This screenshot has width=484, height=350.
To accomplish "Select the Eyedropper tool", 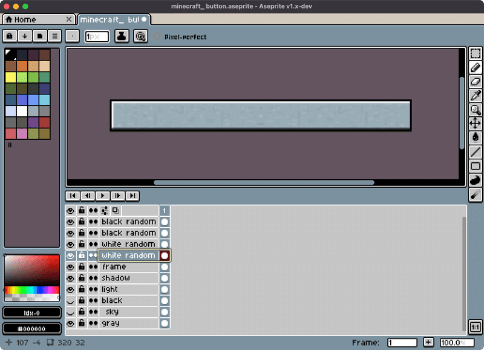I will click(x=475, y=96).
